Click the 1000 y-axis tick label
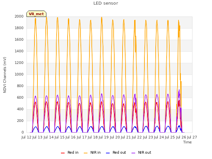The height and width of the screenshot is (159, 212). click(x=19, y=74)
